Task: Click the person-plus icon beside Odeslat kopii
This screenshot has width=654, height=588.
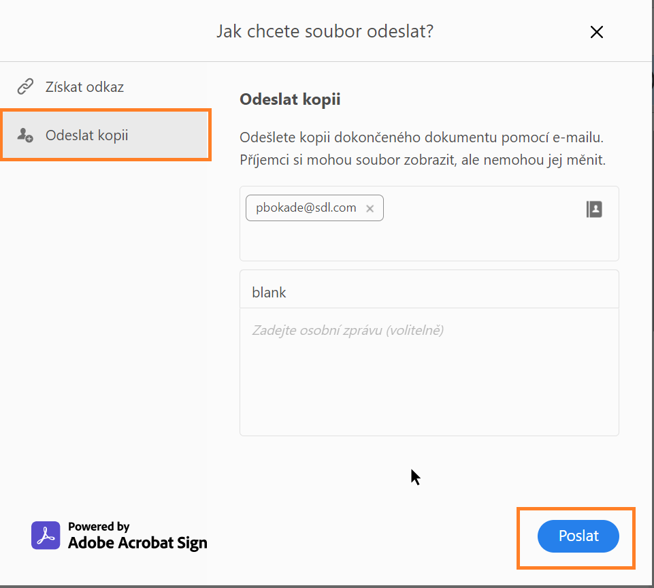Action: click(25, 135)
